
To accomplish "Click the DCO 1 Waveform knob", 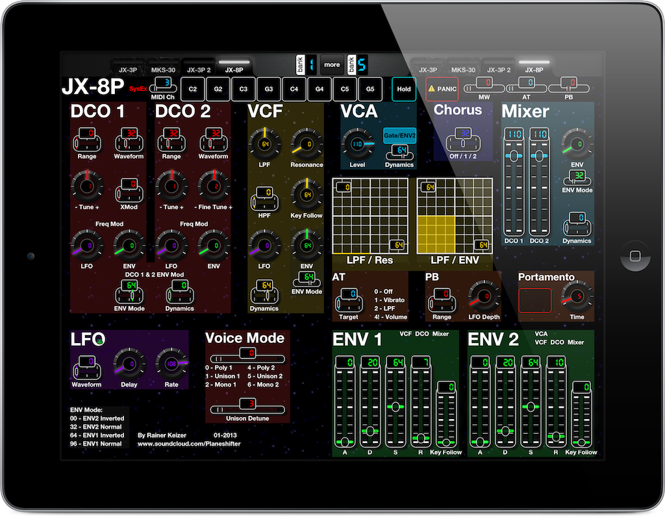I will click(x=129, y=142).
